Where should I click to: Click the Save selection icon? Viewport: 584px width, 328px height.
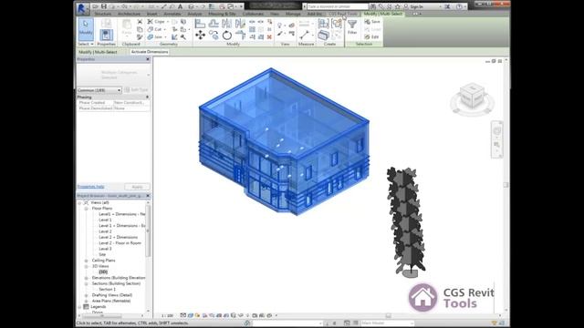(x=372, y=22)
